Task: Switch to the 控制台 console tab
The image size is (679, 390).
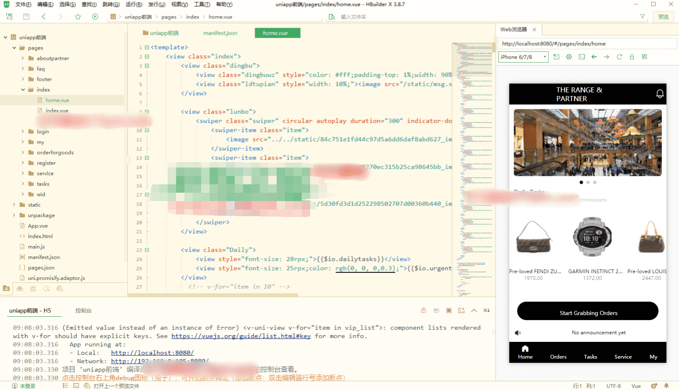Action: pyautogui.click(x=83, y=310)
